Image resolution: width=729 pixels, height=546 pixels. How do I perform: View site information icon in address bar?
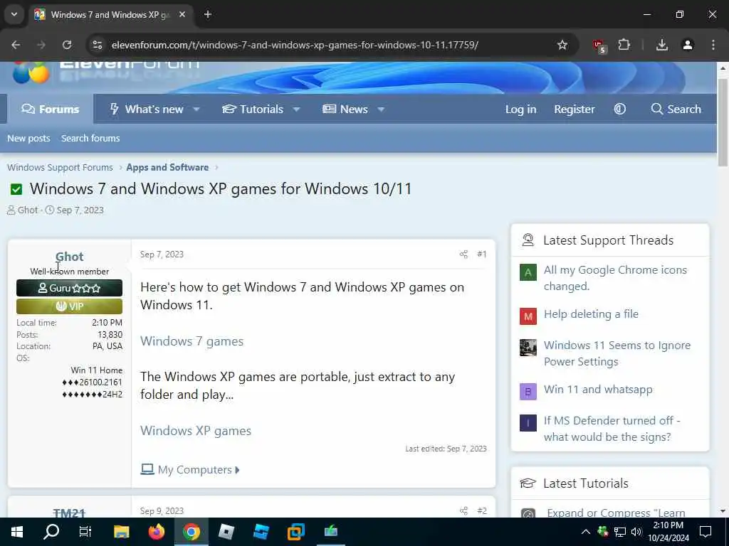[x=97, y=45]
